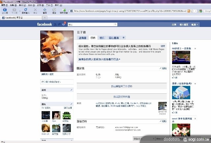Open the guitarist profile picture
This screenshot has height=143, width=211.
pos(57,51)
